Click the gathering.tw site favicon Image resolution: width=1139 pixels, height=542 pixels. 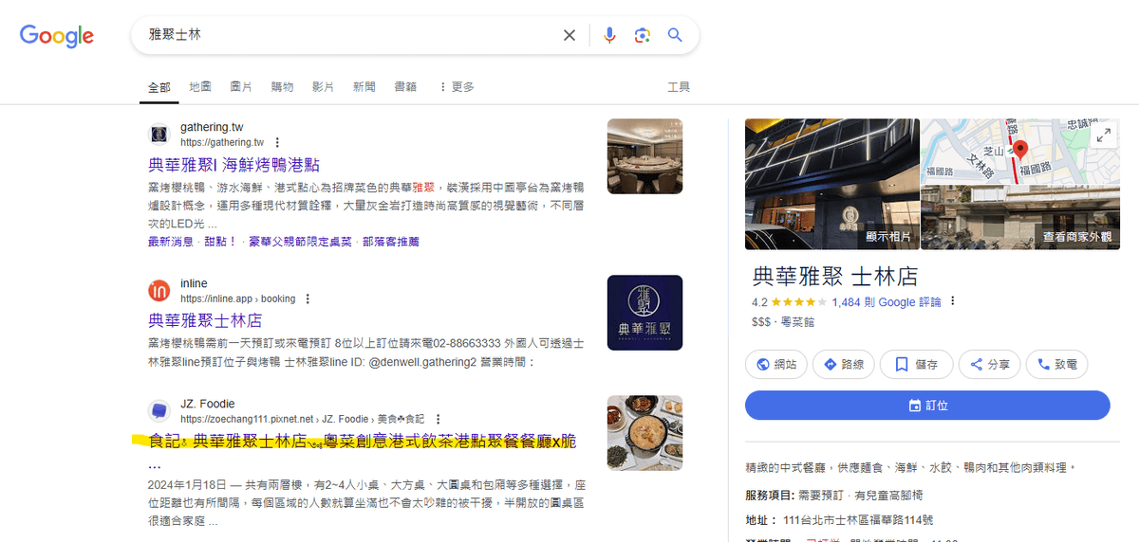coord(159,135)
